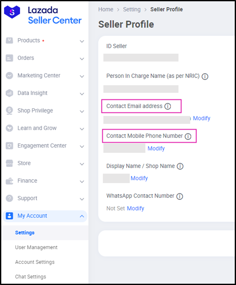Viewport: 236px width, 285px height.
Task: Open the Finance sidebar icon
Action: 9,181
